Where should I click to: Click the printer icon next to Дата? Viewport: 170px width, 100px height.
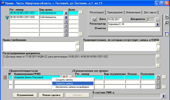click(x=94, y=19)
